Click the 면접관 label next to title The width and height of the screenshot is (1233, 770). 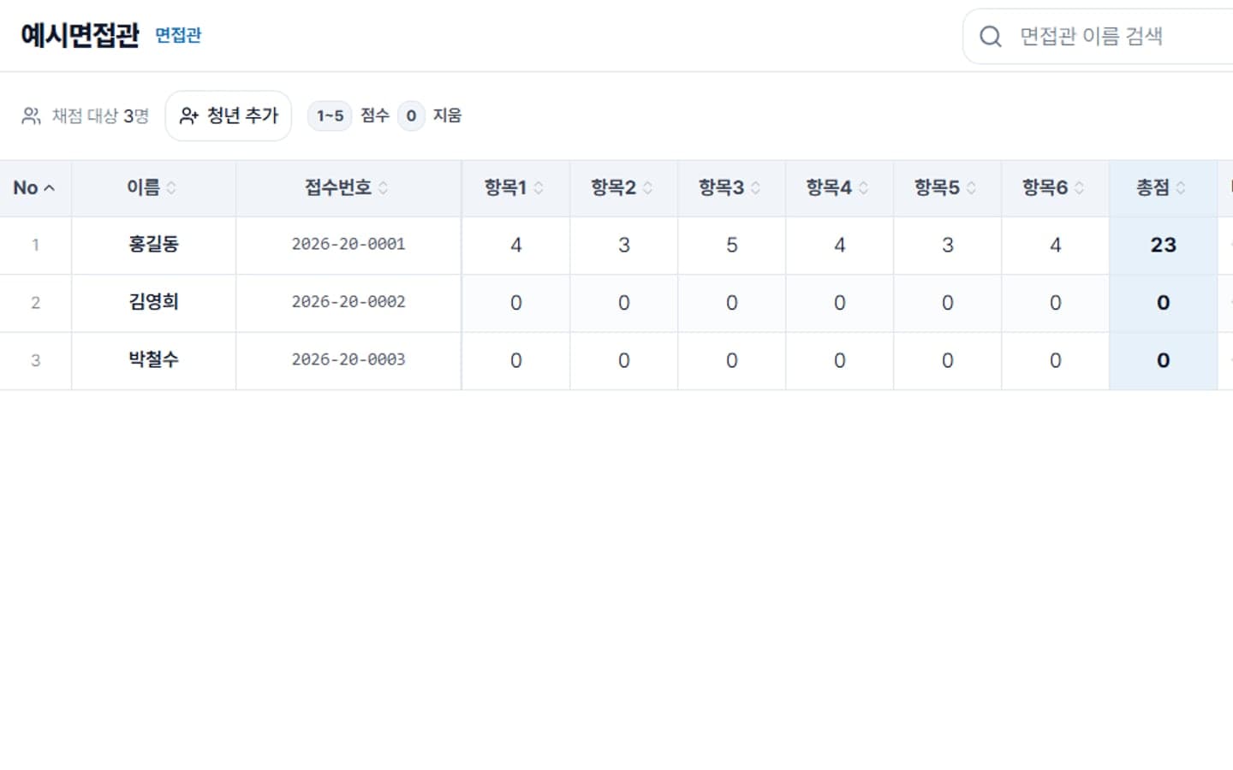pos(178,35)
